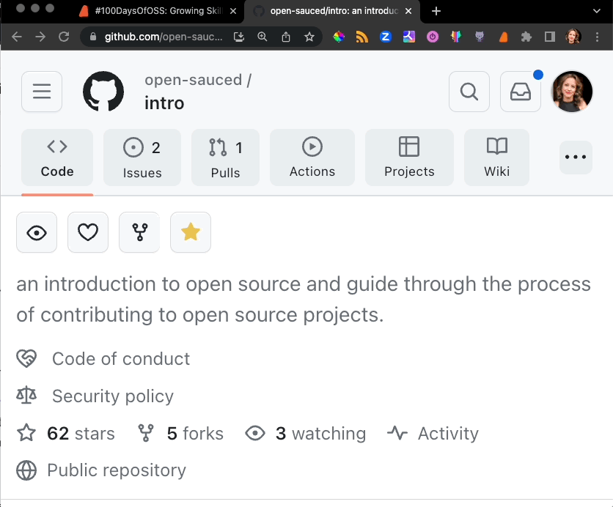Switch to the Code tab

(x=57, y=158)
